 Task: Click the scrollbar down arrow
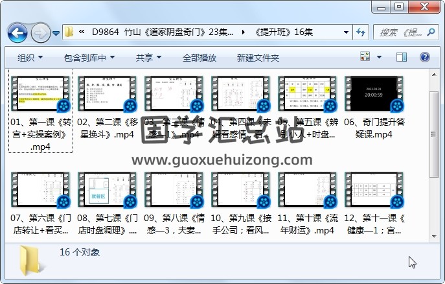[x=434, y=236]
